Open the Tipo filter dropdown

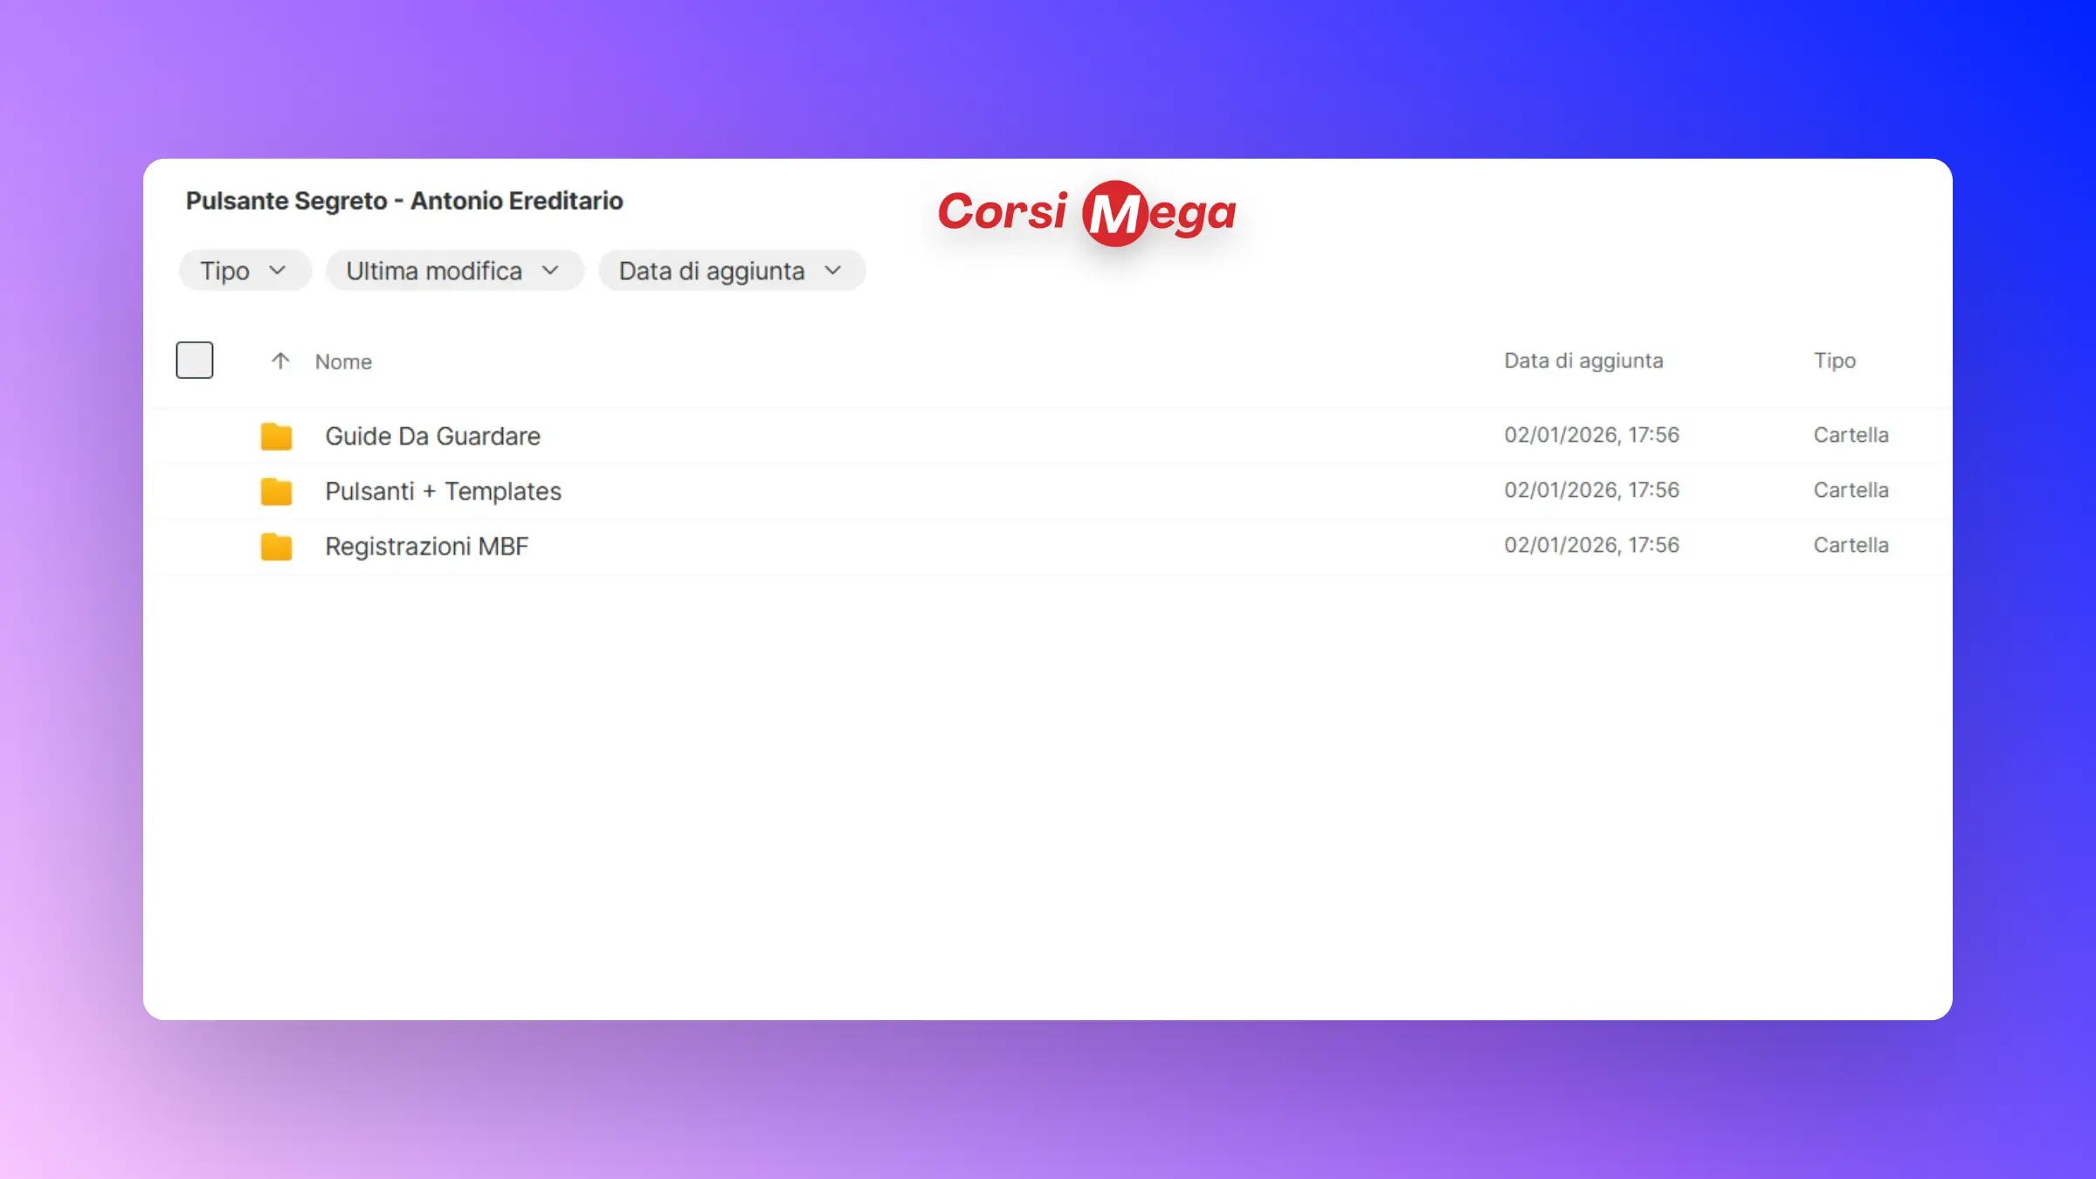point(244,271)
